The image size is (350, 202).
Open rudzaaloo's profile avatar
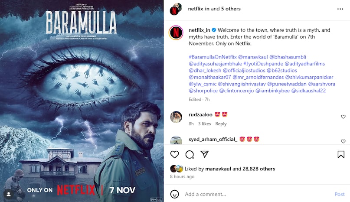(176, 117)
